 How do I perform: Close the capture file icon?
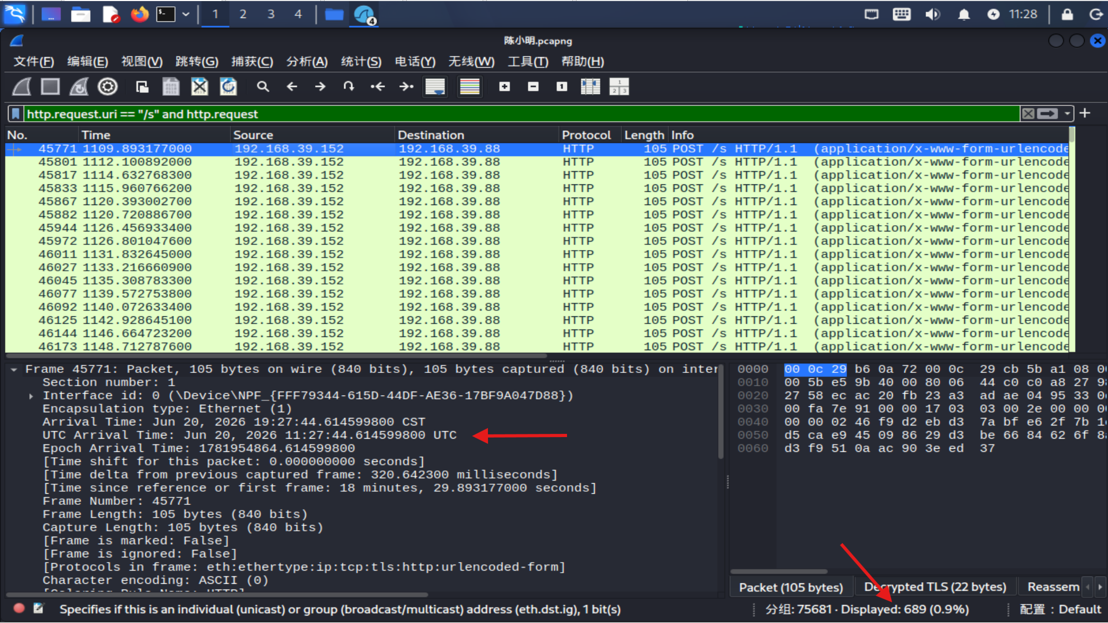click(x=199, y=86)
